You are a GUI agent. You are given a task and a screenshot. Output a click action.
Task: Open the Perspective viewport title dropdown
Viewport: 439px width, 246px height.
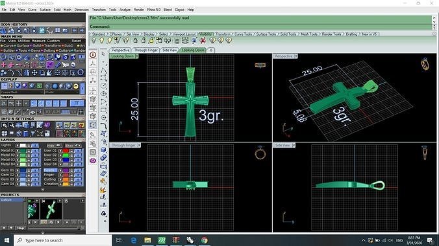click(296, 56)
